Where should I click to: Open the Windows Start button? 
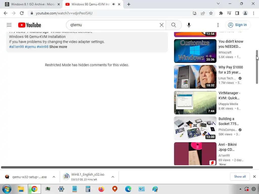tap(7, 189)
